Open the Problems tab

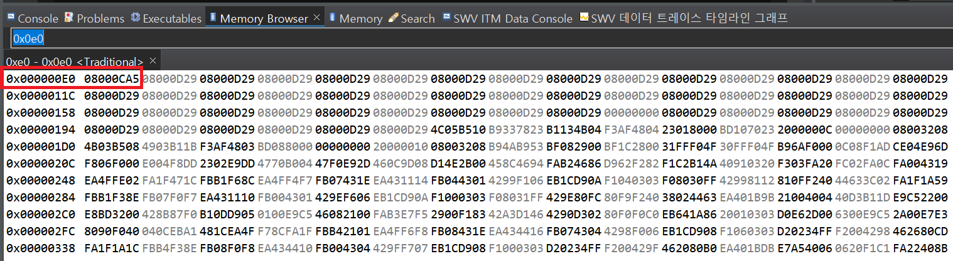click(x=94, y=18)
